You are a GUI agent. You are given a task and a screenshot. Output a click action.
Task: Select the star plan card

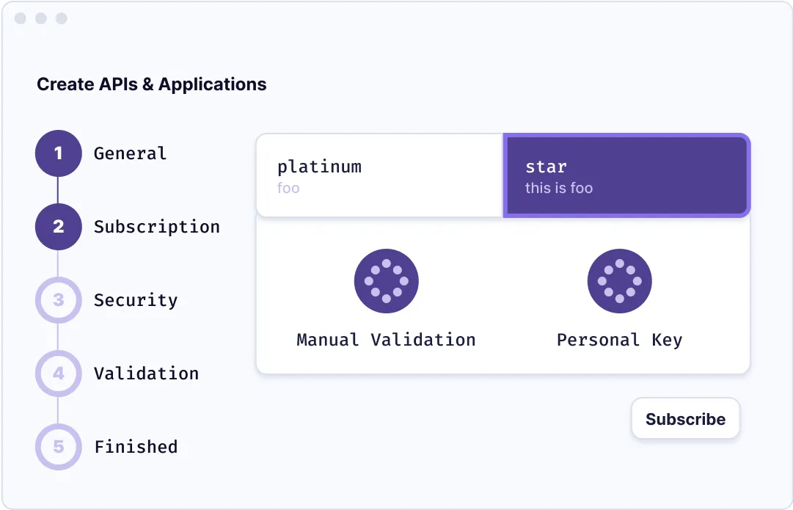coord(626,175)
